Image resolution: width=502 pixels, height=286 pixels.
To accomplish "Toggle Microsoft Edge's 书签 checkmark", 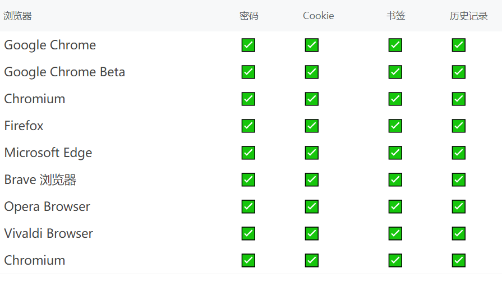I will [x=395, y=153].
